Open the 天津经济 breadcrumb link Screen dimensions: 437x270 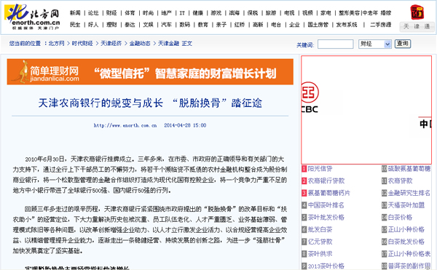pos(111,44)
